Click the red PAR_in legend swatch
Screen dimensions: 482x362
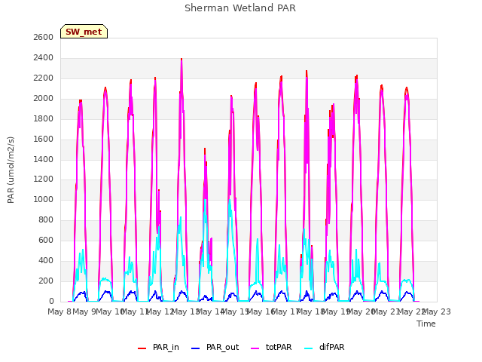142,348
